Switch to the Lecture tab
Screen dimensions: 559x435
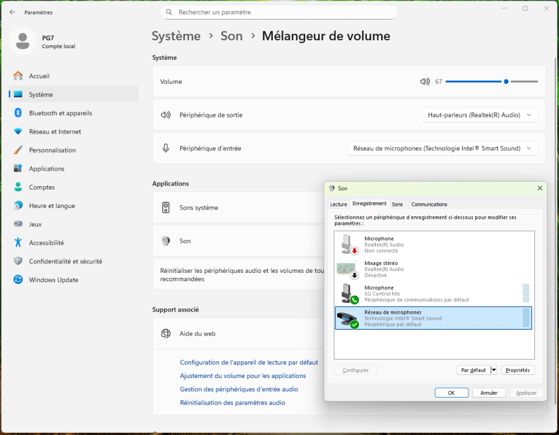coord(338,204)
